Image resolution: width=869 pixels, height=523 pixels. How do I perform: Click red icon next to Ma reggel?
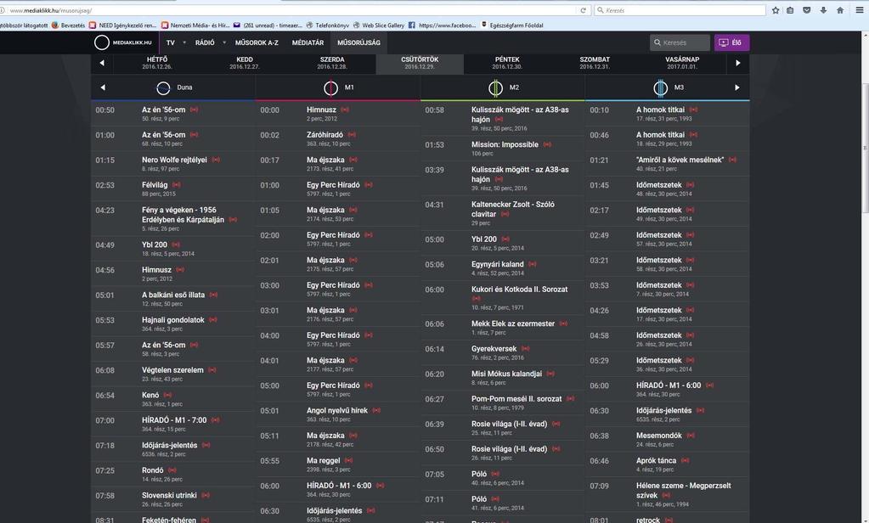click(348, 460)
